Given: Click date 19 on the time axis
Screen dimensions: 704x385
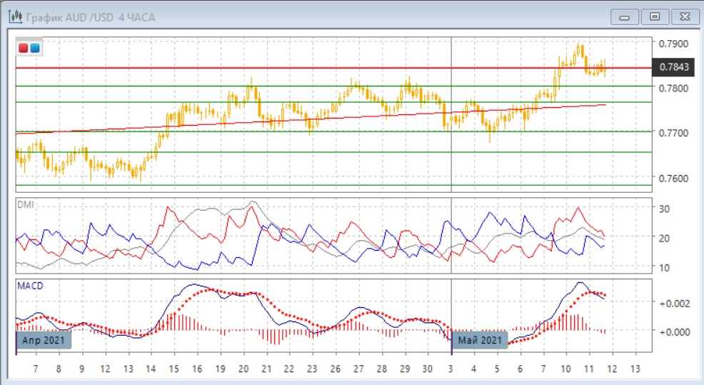Looking at the screenshot, I should (221, 368).
